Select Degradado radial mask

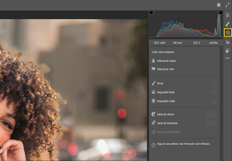184,101
